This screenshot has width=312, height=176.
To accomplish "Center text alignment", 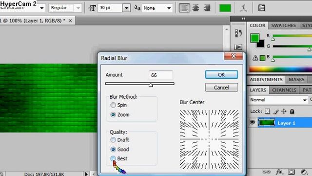I will click(x=196, y=8).
